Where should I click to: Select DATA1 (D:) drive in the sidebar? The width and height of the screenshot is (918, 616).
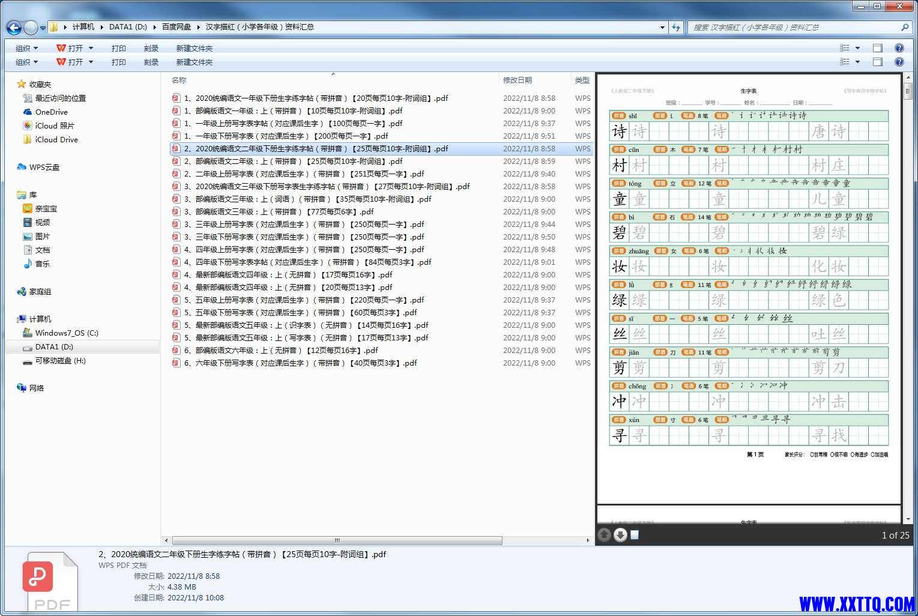coord(54,346)
